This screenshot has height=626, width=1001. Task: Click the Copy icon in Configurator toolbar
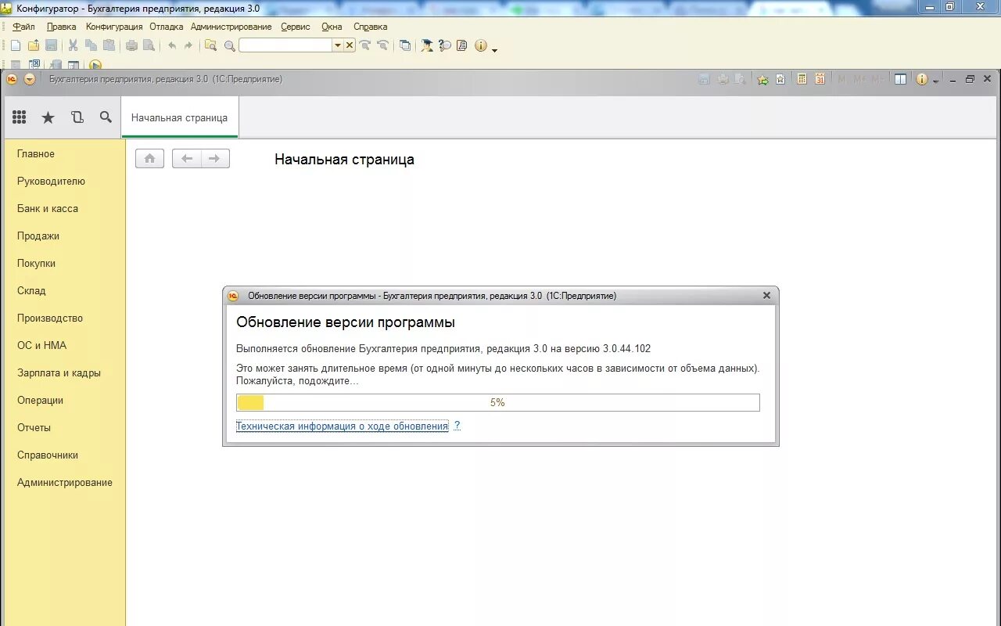91,45
